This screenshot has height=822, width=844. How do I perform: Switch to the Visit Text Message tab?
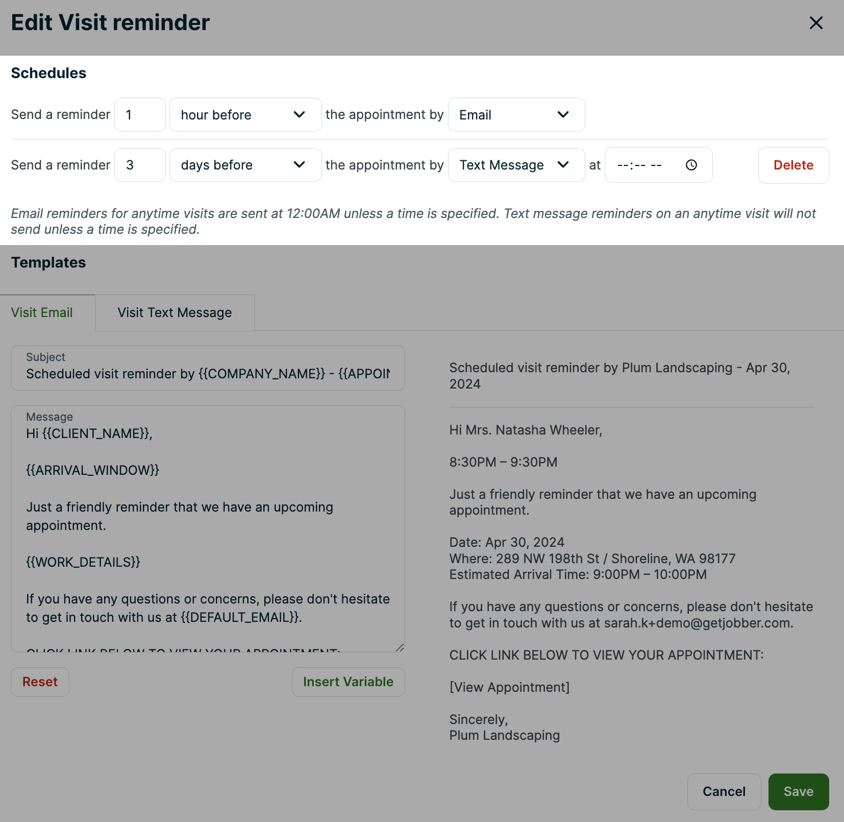(175, 313)
